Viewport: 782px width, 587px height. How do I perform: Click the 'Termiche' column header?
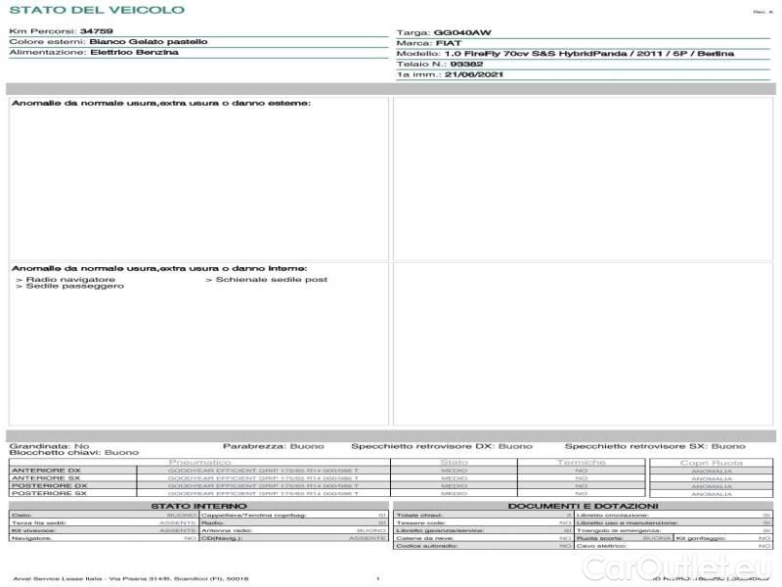[581, 462]
